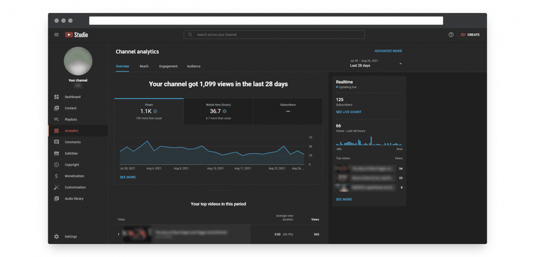Click the CREATE button
This screenshot has width=535, height=257.
471,35
